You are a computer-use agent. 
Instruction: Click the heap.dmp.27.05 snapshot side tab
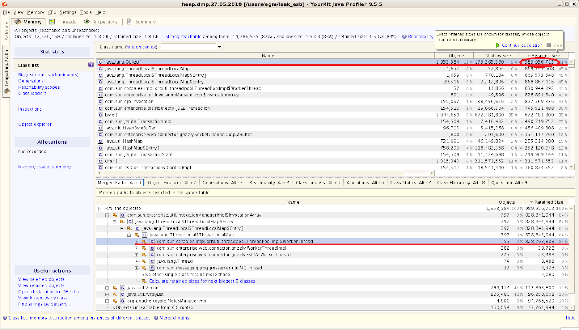6,72
